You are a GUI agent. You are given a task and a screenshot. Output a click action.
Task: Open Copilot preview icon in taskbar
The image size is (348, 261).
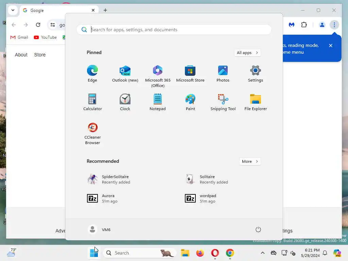pyautogui.click(x=337, y=253)
